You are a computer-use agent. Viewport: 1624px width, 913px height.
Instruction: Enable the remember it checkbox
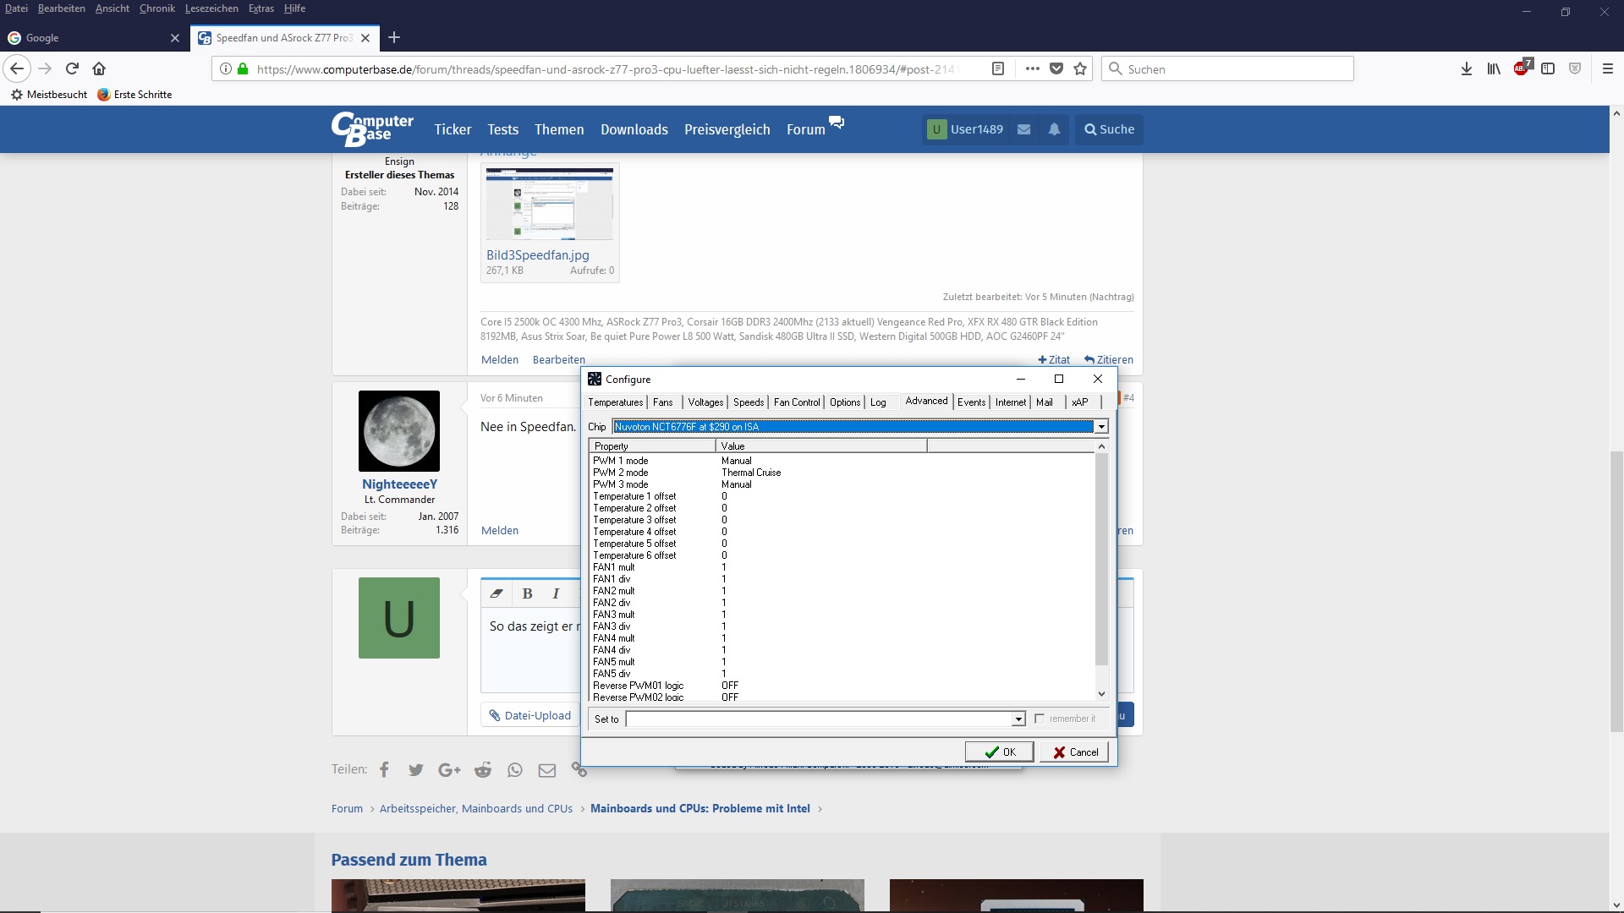(x=1040, y=719)
